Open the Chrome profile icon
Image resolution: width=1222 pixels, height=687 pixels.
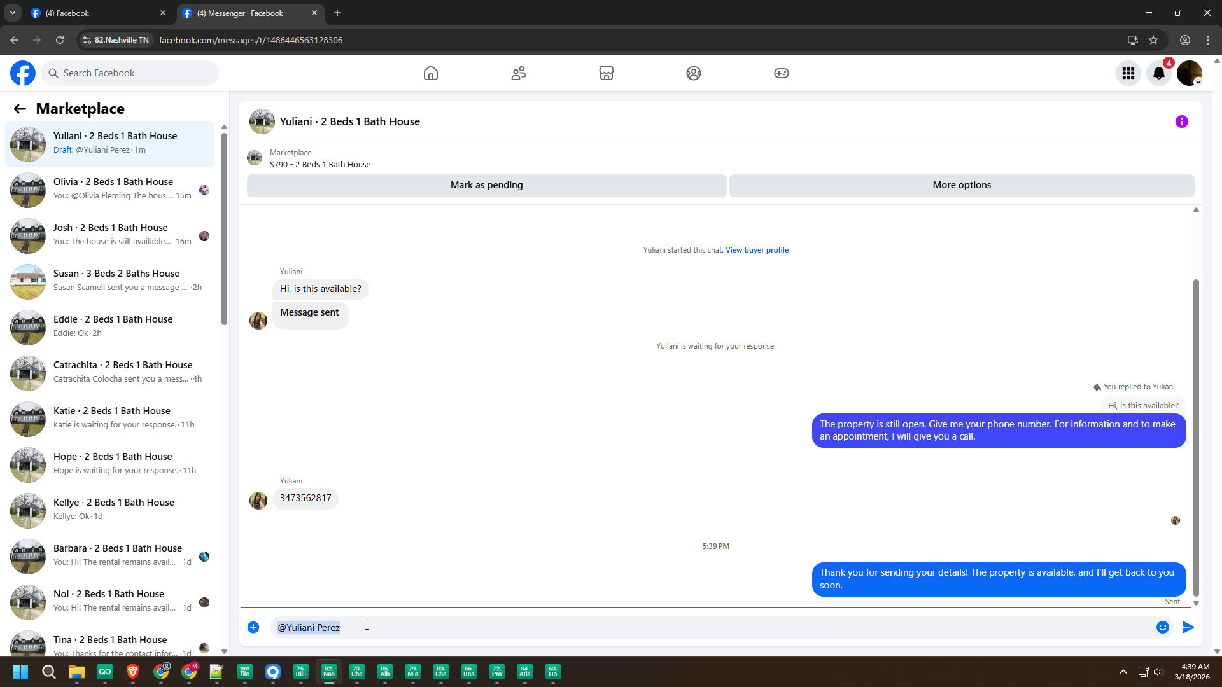(x=1185, y=40)
